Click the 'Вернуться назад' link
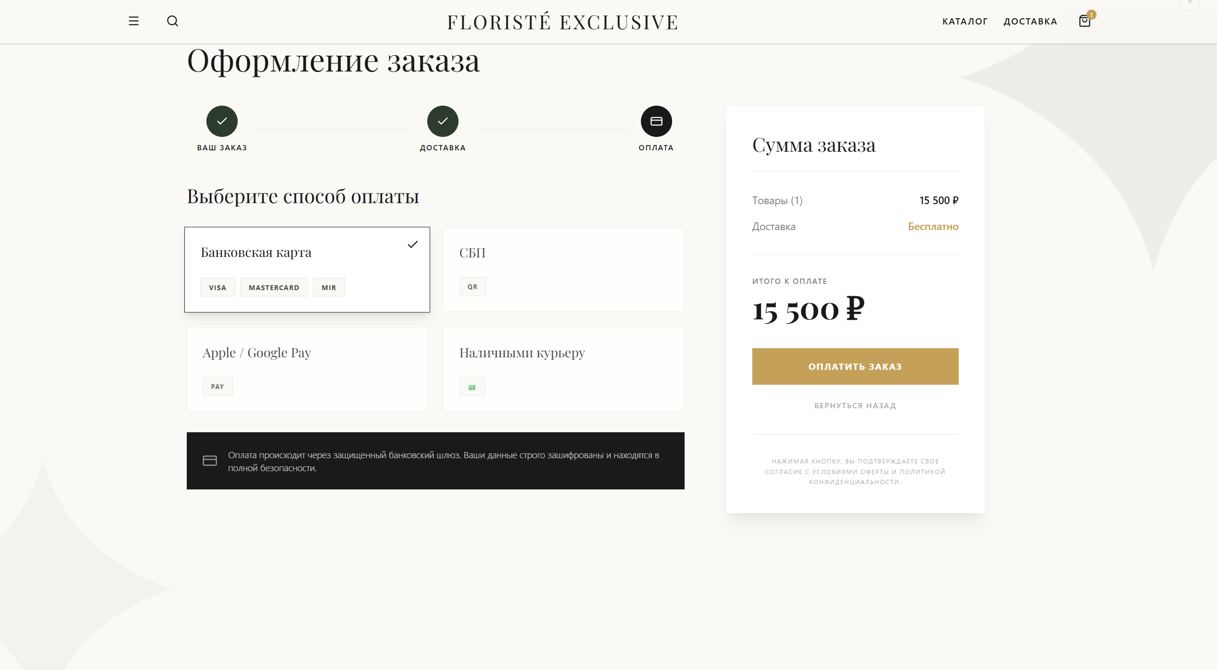1217x670 pixels. point(855,406)
